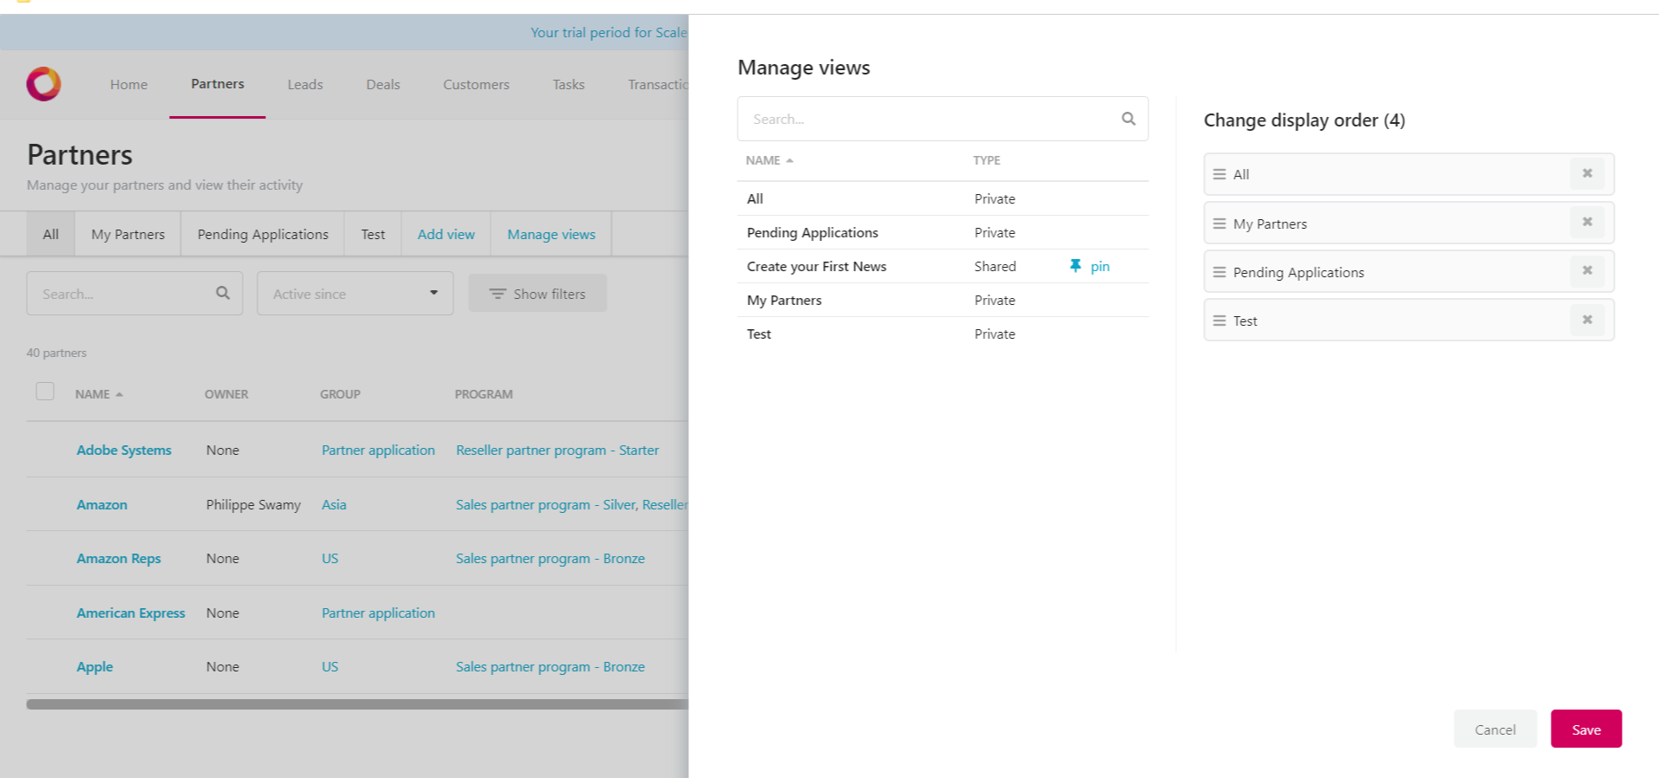
Task: Open the Apple partner link
Action: 94,666
